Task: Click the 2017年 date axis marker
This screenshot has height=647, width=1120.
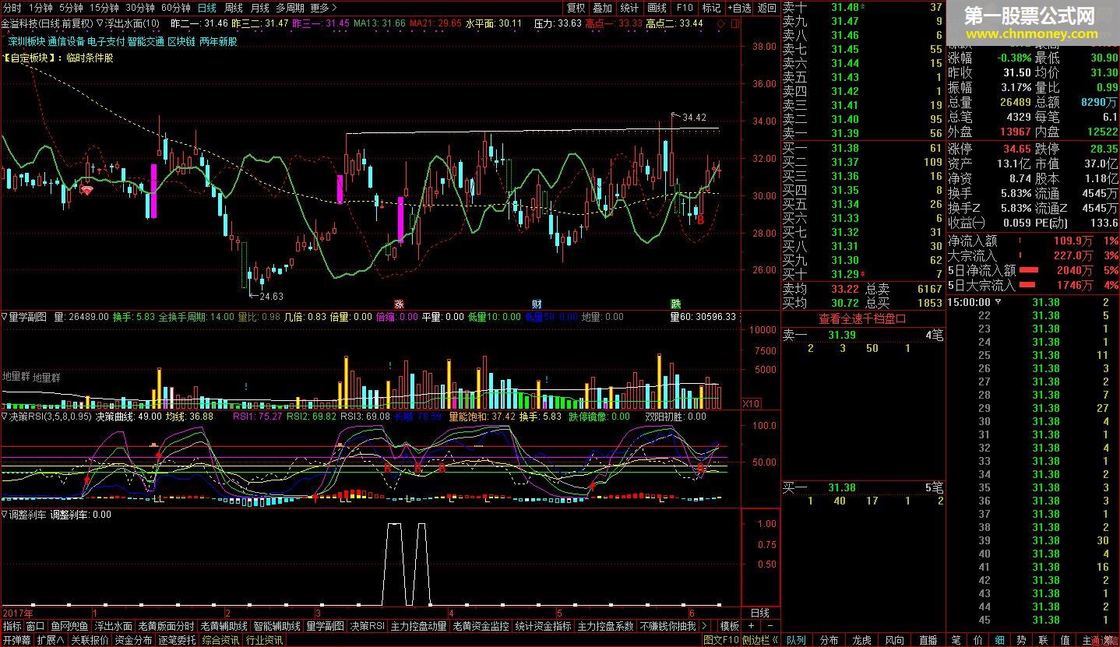Action: (17, 612)
